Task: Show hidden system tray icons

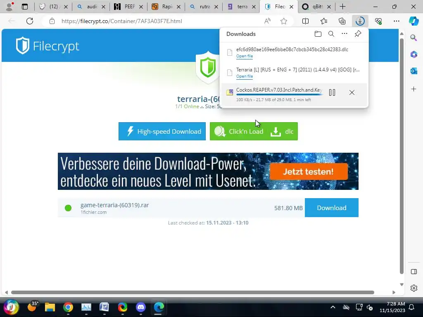Action: tap(333, 307)
